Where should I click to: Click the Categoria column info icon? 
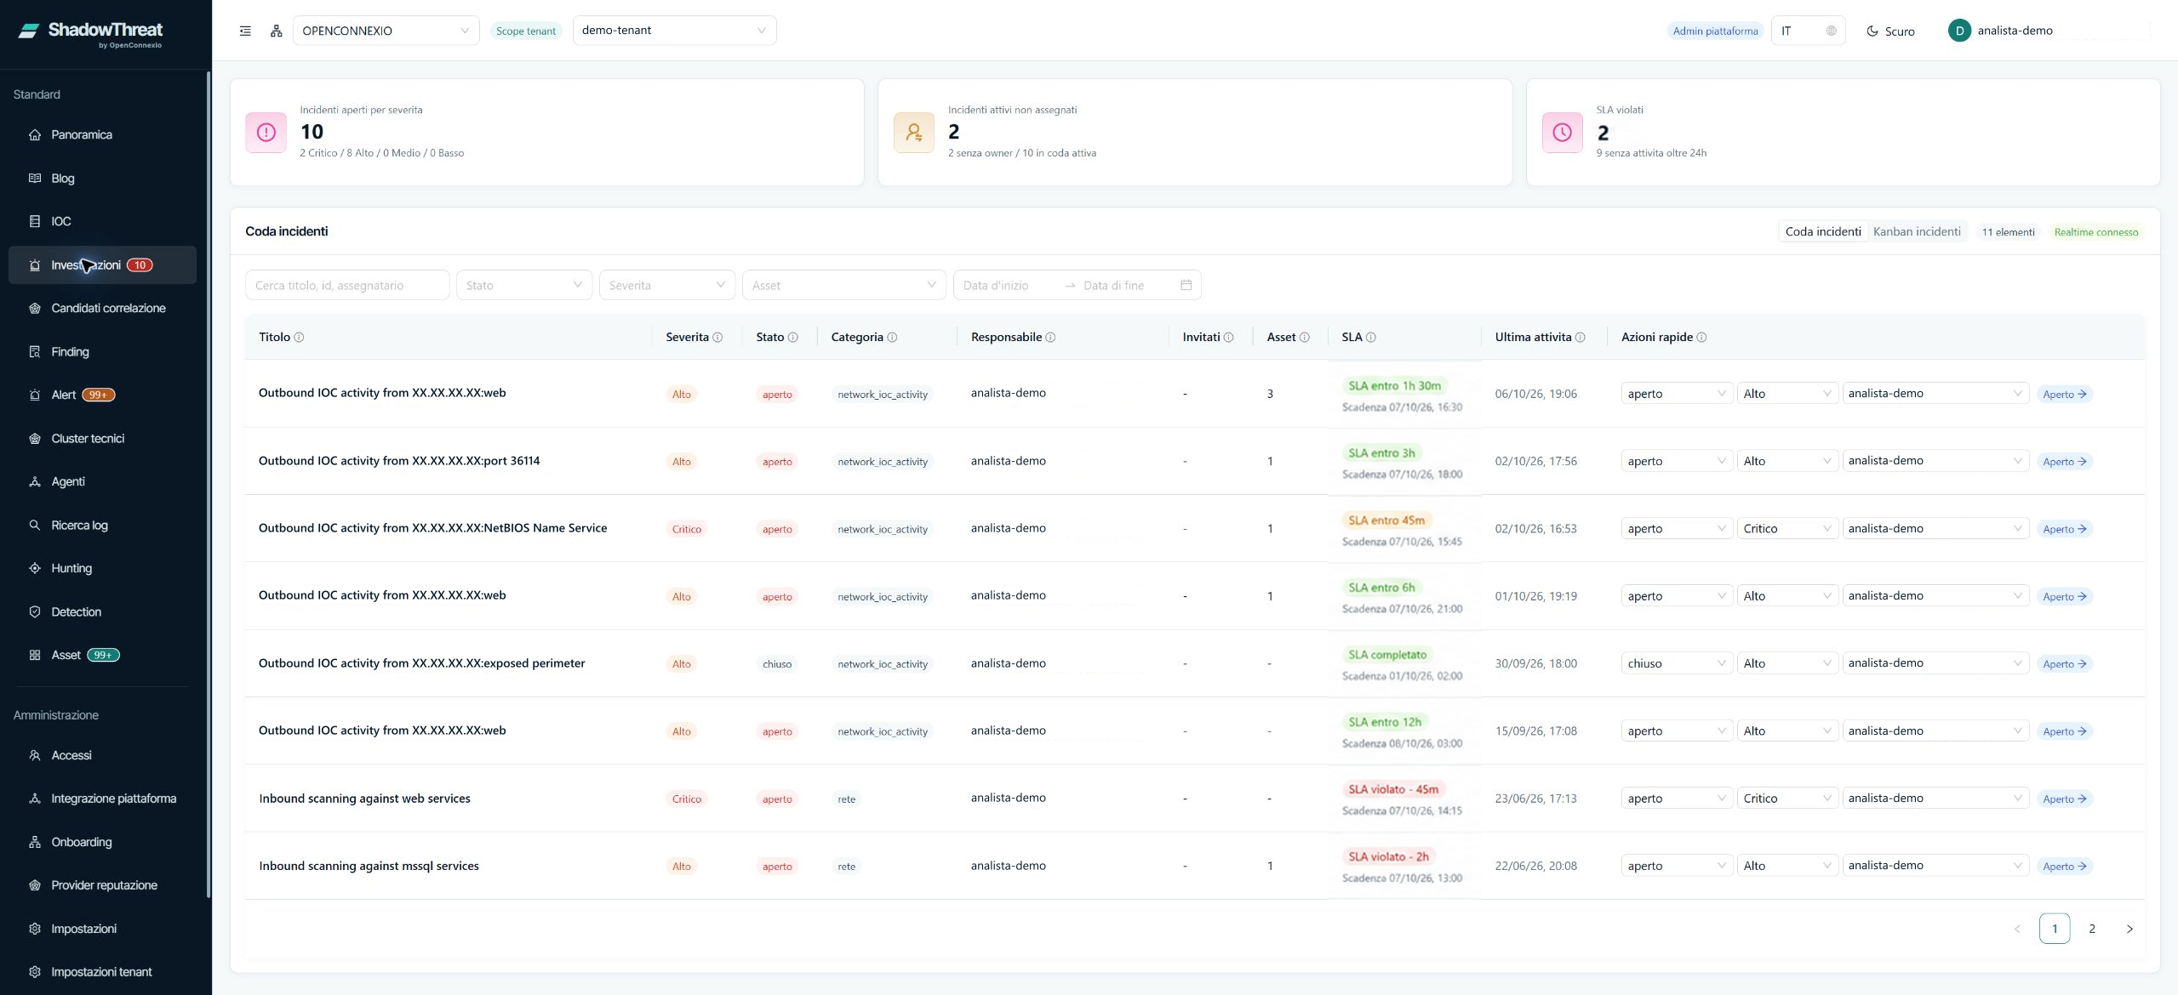pos(892,338)
